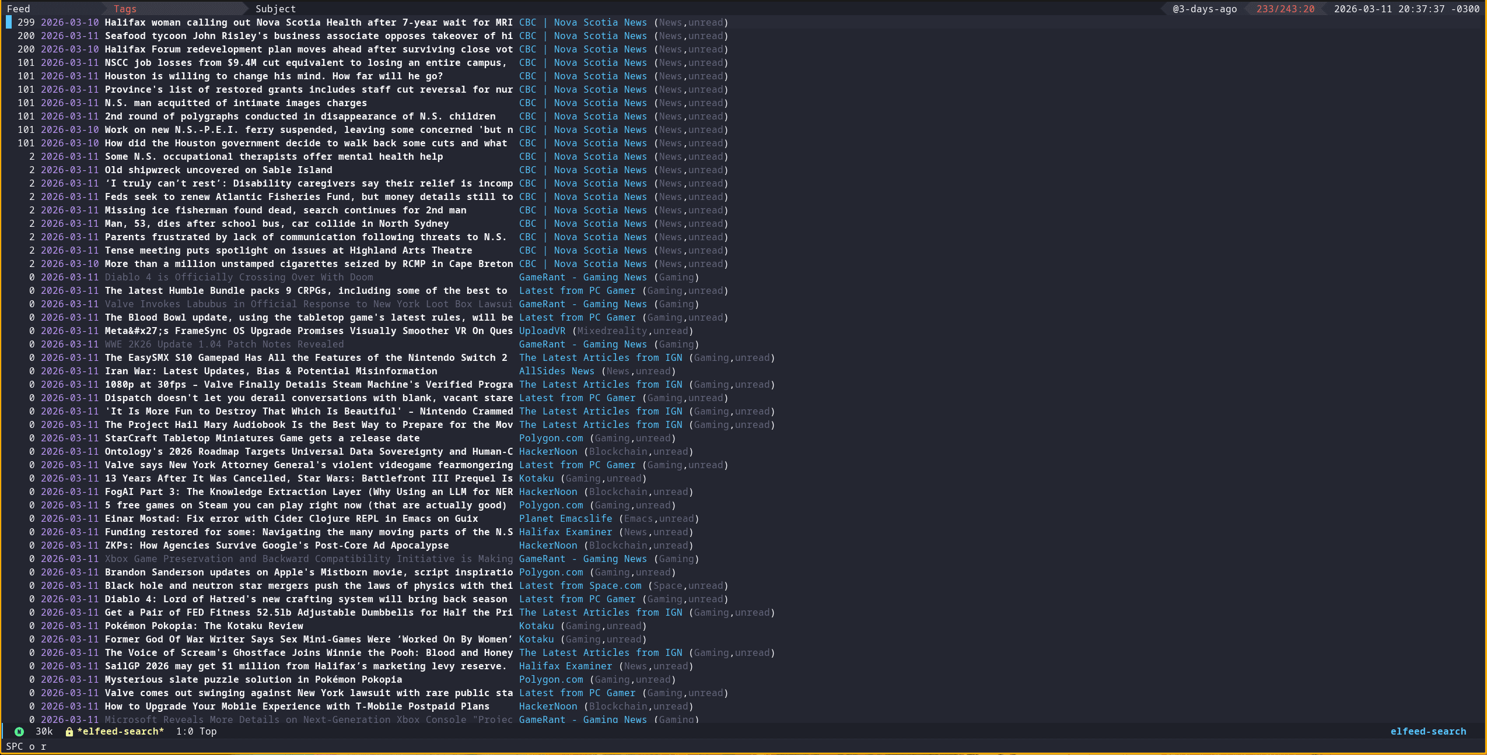Click the 2026-03-11 20:37:37 -0300 timestamp in header
Screen dimensions: 1487x755
(1406, 9)
